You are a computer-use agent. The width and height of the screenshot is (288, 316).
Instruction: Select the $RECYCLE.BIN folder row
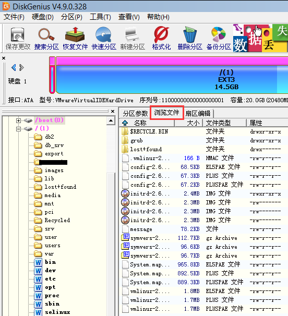point(203,131)
